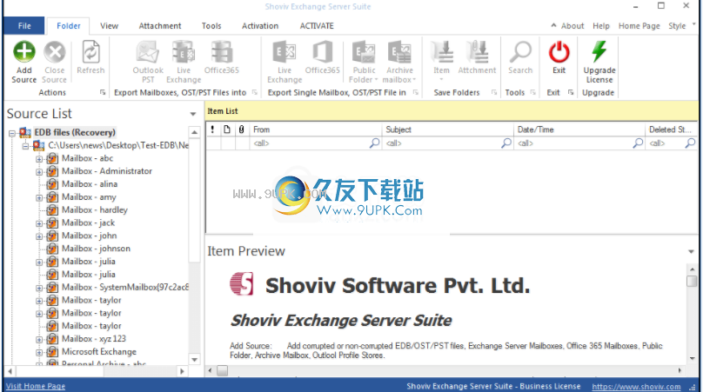Select Mailbox - SystemMailbox entry

(125, 287)
